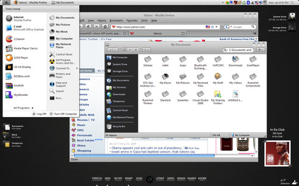Open 3dsmax folder in My Documents
The image size is (299, 186).
coord(148,61)
